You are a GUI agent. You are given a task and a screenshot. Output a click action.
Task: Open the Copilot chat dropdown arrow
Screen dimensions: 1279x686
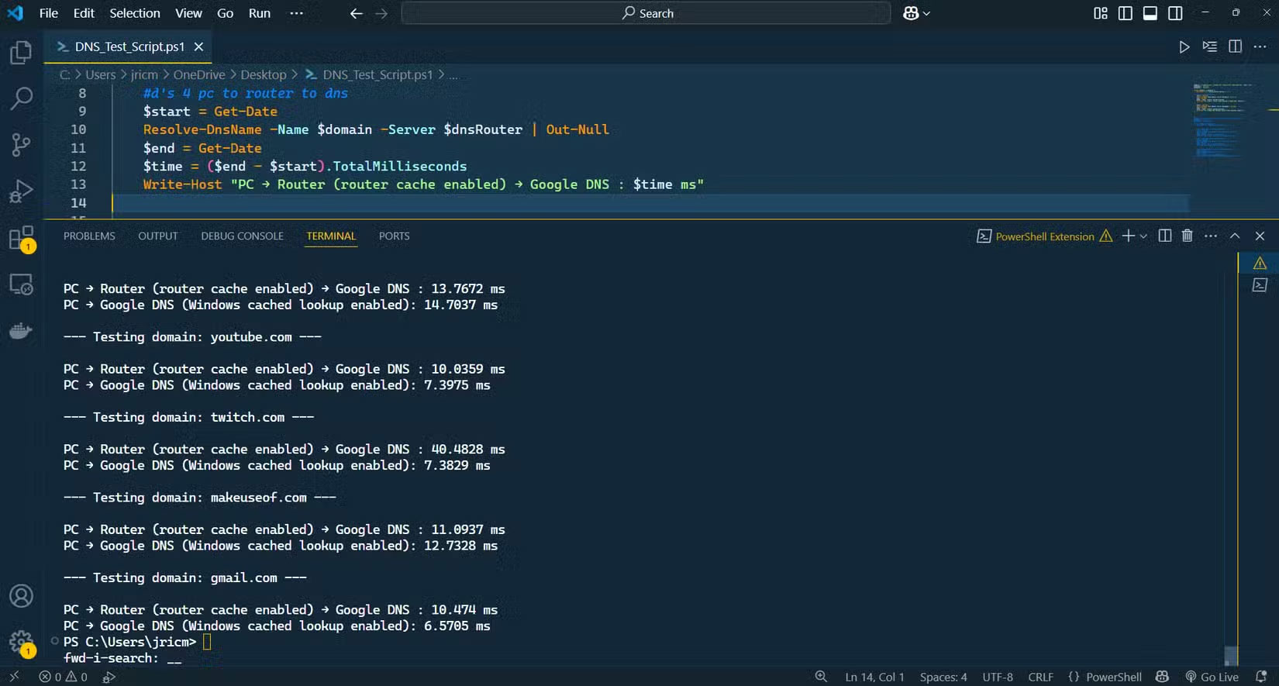coord(926,13)
